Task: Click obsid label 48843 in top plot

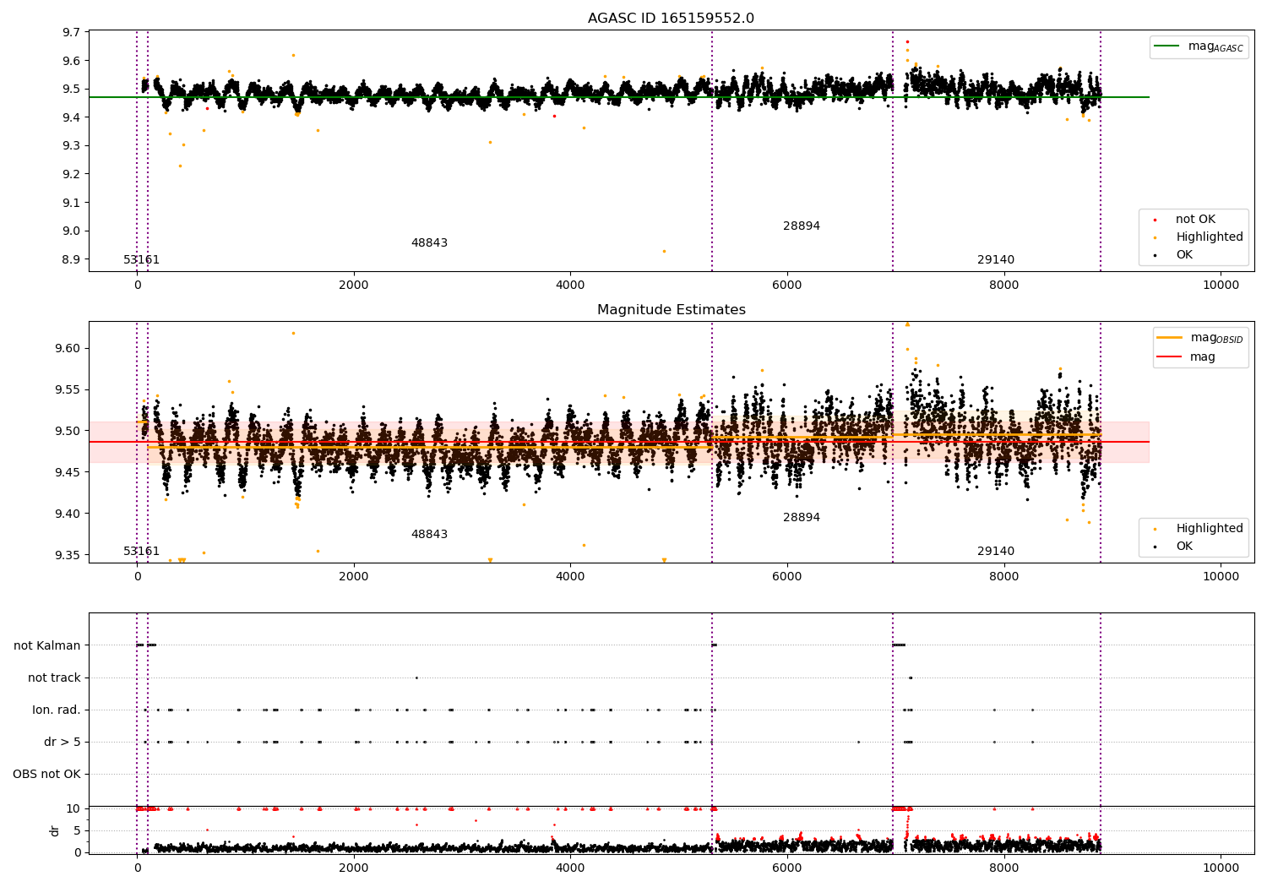Action: [x=429, y=243]
